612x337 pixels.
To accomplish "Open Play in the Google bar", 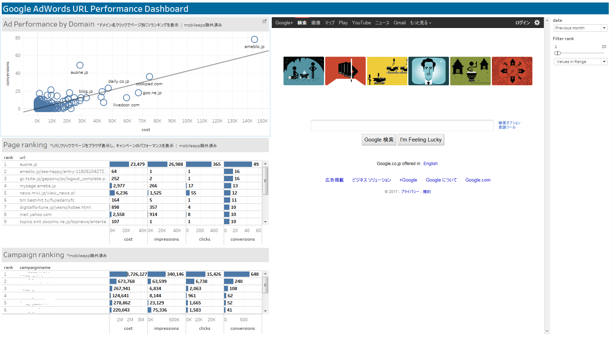I will pyautogui.click(x=343, y=23).
